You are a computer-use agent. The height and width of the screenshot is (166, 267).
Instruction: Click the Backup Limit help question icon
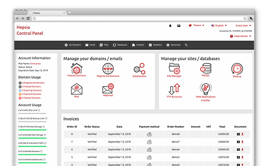point(46,119)
